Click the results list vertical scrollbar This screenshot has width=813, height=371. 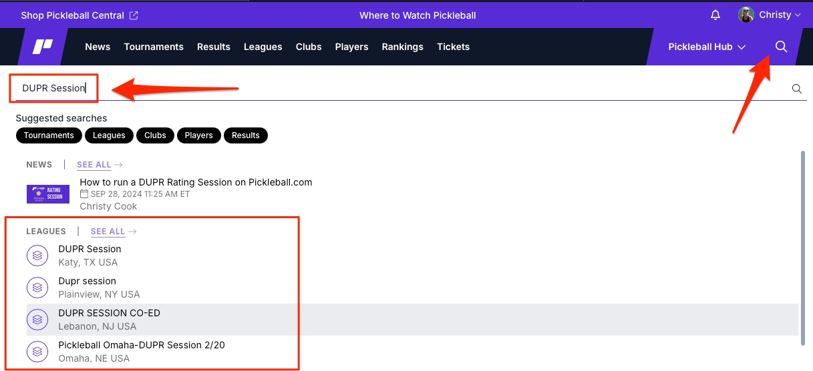point(802,247)
